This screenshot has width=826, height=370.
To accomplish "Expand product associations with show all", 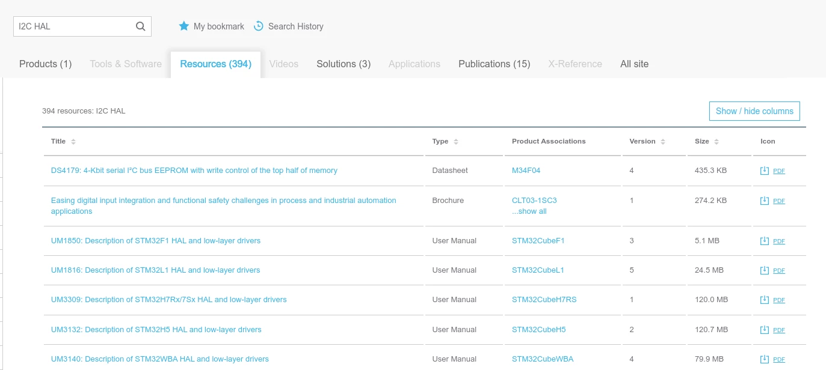I will pos(529,211).
